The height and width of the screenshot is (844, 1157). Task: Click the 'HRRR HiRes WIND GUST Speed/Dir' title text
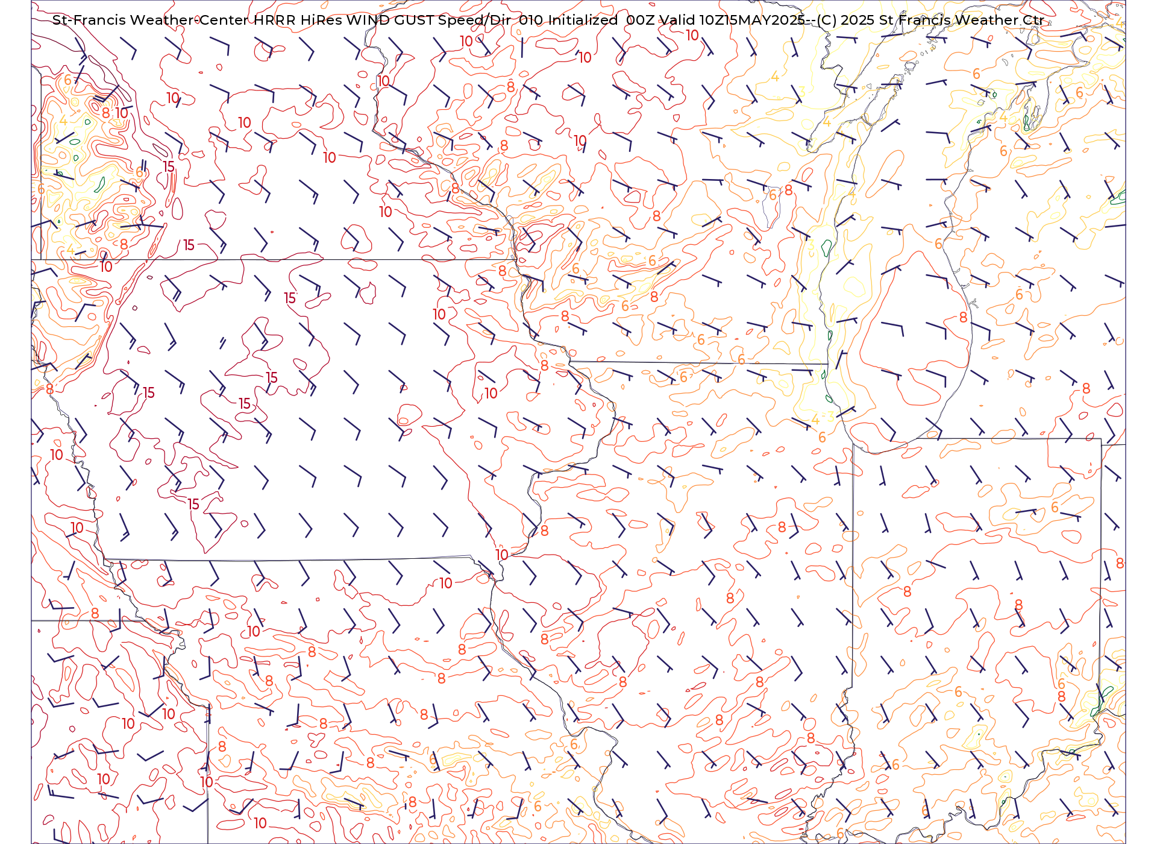(383, 20)
